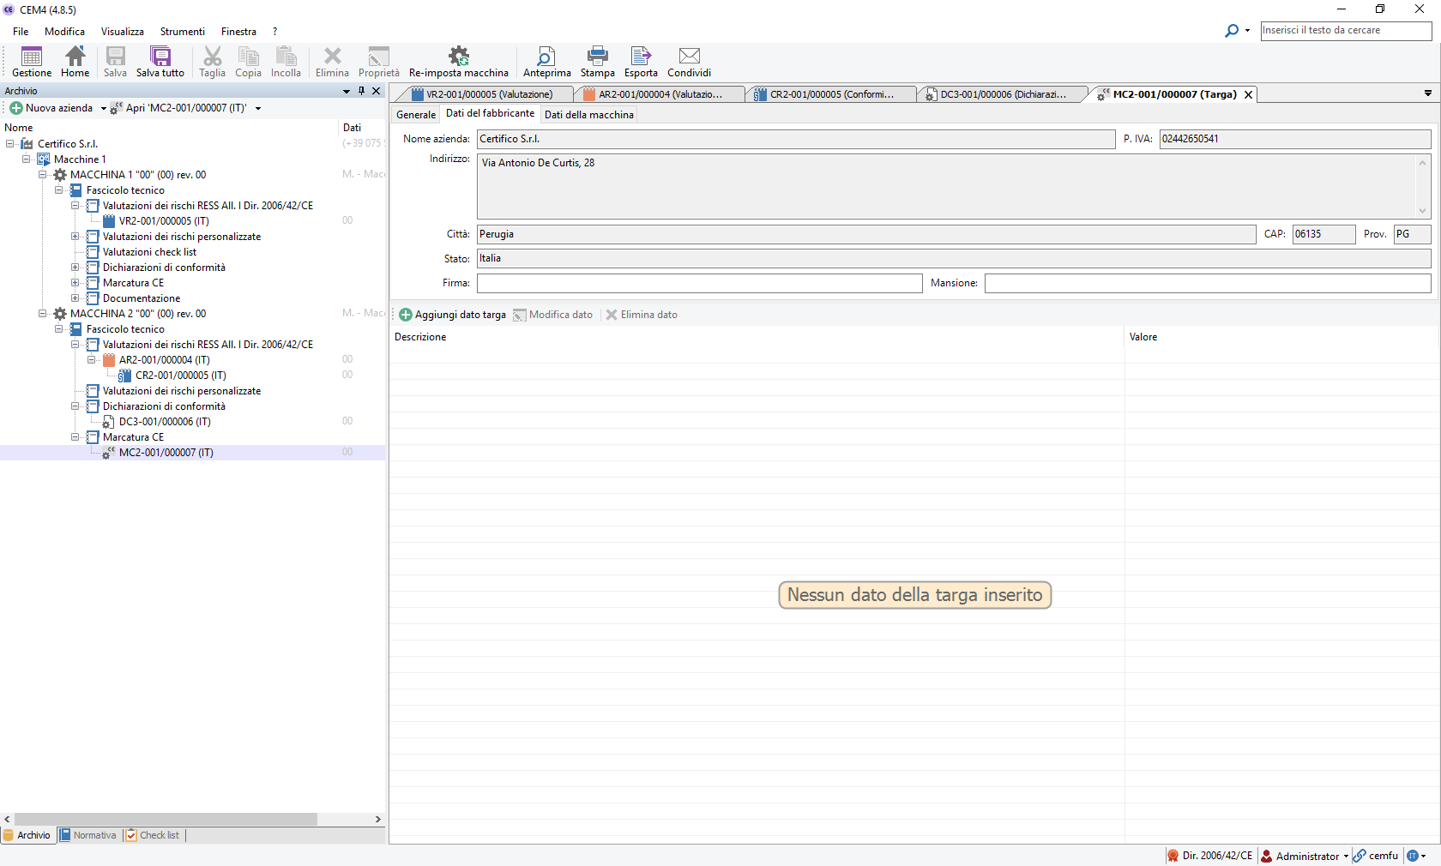
Task: Switch to Normativa bottom panel tab
Action: point(88,835)
